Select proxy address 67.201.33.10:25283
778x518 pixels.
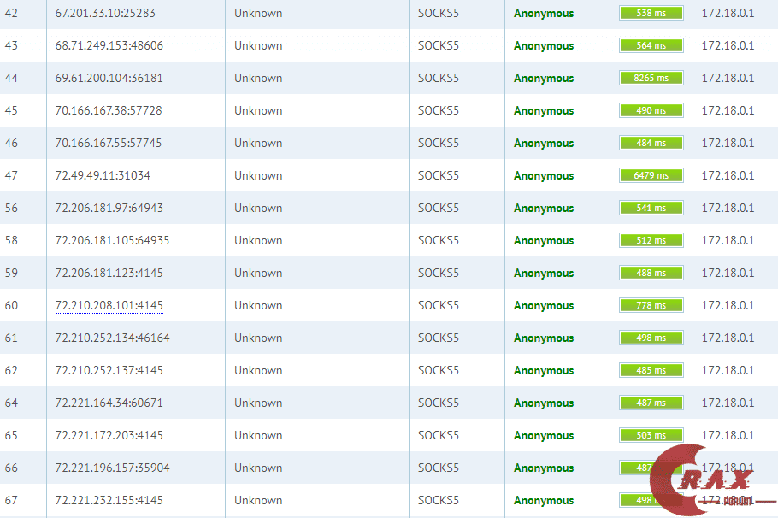click(x=105, y=14)
